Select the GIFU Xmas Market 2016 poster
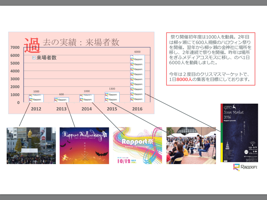267x200 pixels. [239, 133]
